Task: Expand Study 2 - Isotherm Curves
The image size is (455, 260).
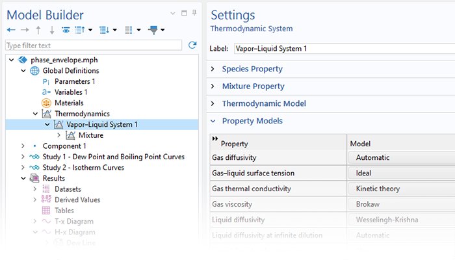Action: click(x=23, y=168)
